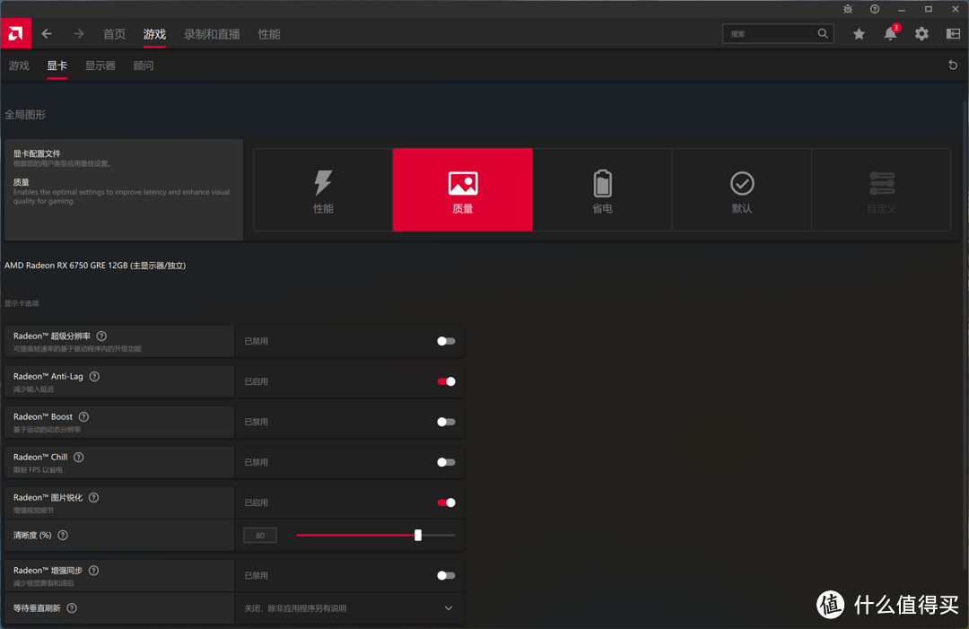Click the 清晰度 slider handle
Screen dimensions: 969x629
418,535
